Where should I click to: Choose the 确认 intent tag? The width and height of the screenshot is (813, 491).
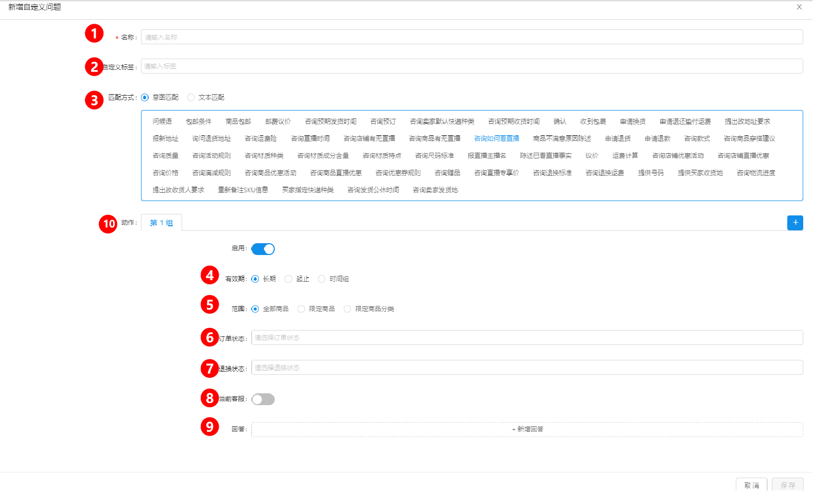(x=560, y=121)
